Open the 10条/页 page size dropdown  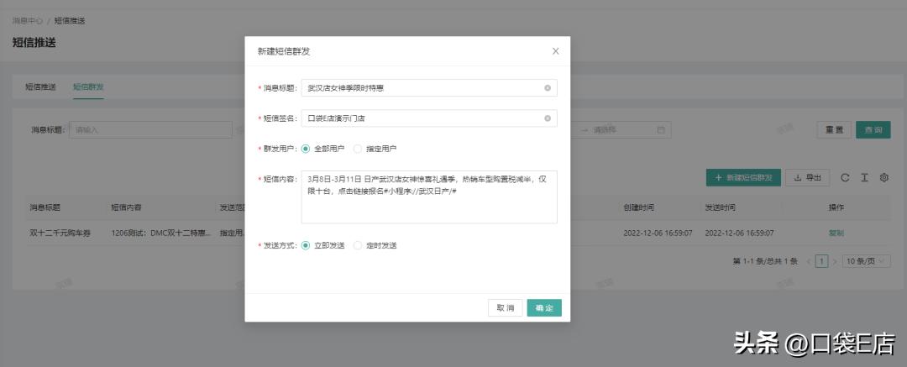click(x=866, y=261)
